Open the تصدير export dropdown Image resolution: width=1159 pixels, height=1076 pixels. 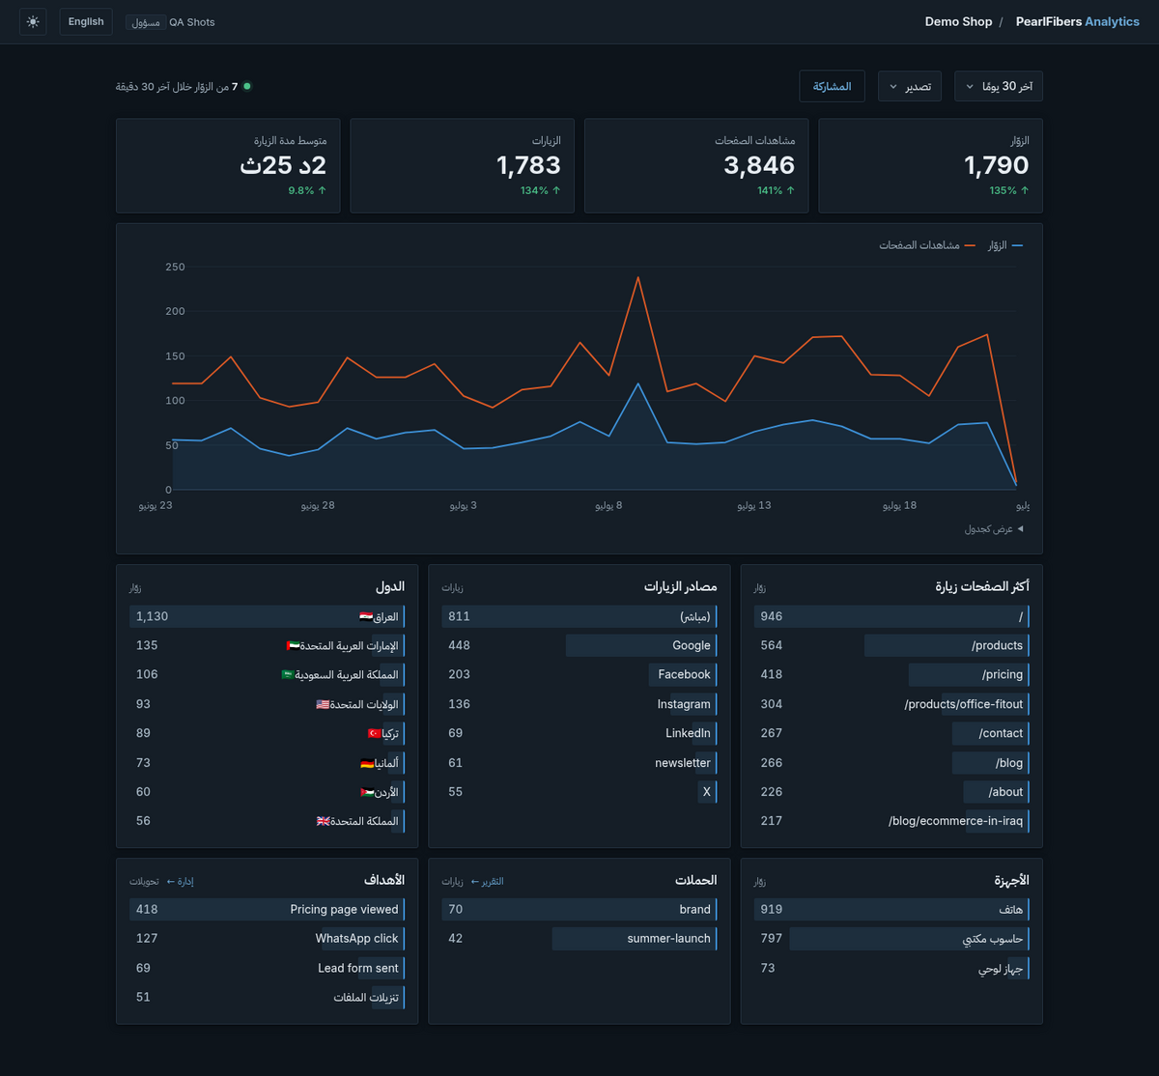point(909,86)
